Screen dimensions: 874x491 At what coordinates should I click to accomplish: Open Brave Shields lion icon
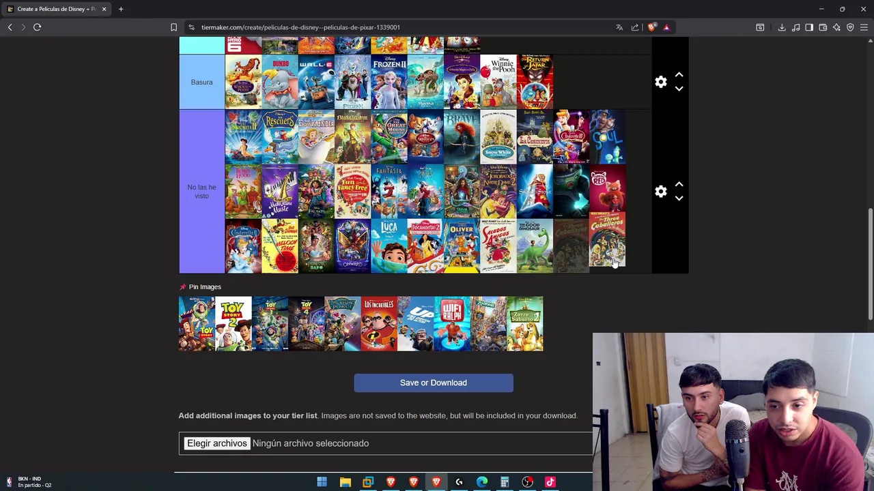click(652, 27)
